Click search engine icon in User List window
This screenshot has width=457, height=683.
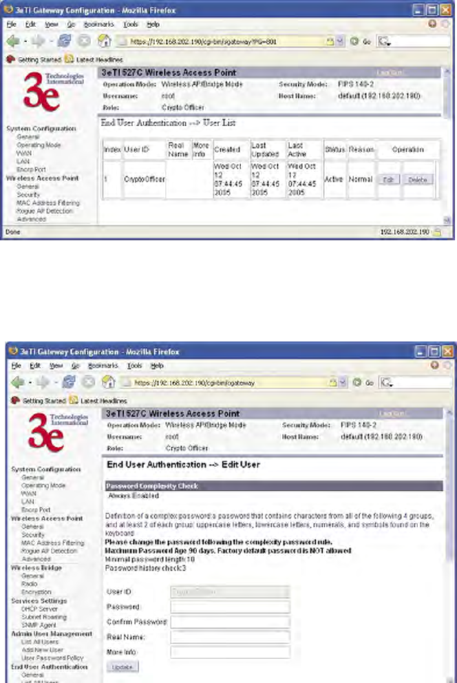(383, 42)
